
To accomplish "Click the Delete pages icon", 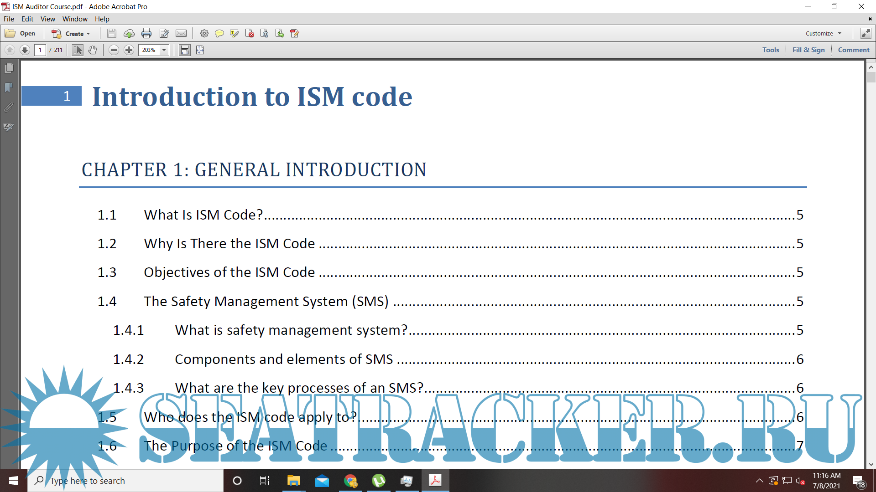I will click(x=250, y=33).
